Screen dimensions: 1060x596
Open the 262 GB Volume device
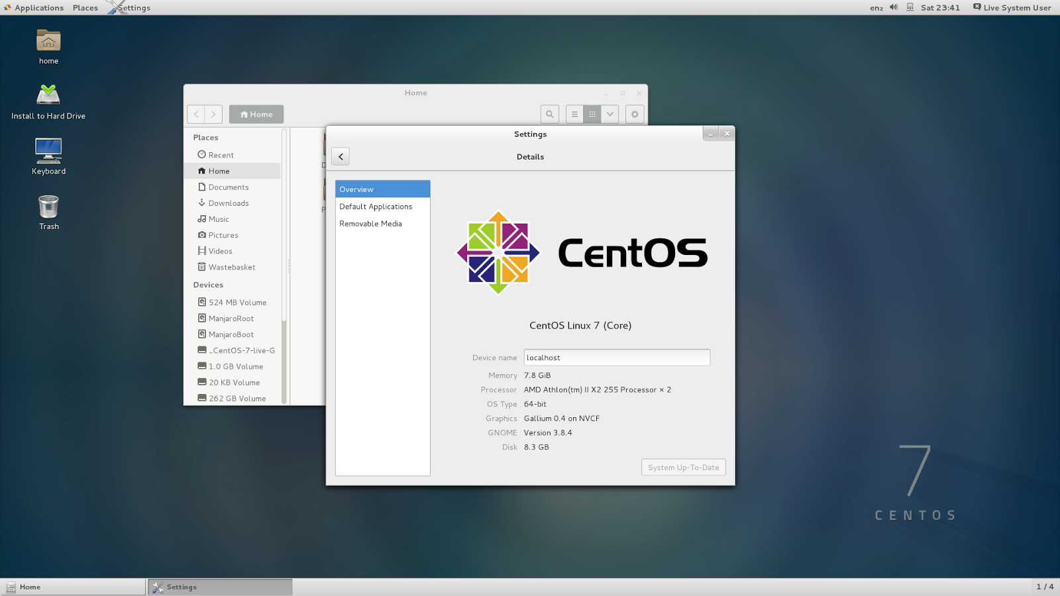[232, 399]
